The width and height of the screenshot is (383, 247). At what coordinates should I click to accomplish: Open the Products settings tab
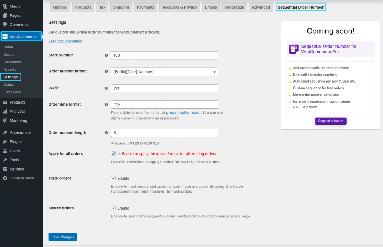(x=83, y=7)
